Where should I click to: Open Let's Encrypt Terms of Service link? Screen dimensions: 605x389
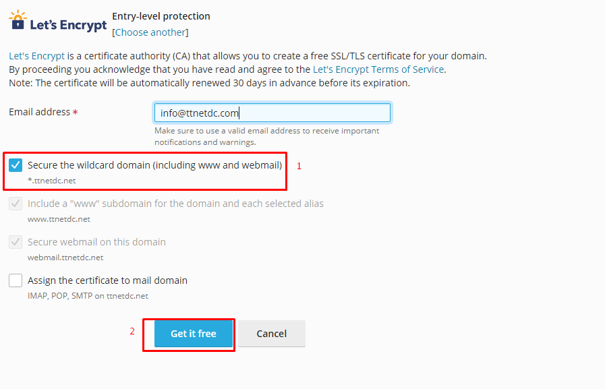(378, 69)
